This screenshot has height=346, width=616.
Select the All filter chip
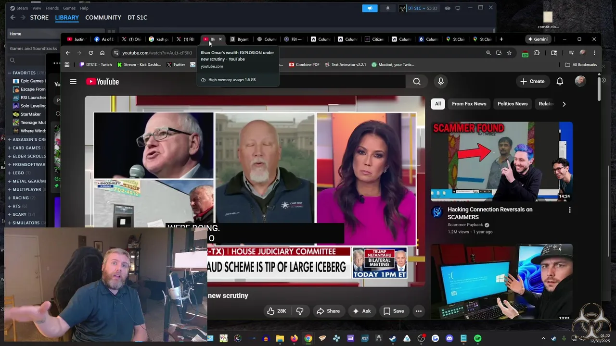coord(437,104)
